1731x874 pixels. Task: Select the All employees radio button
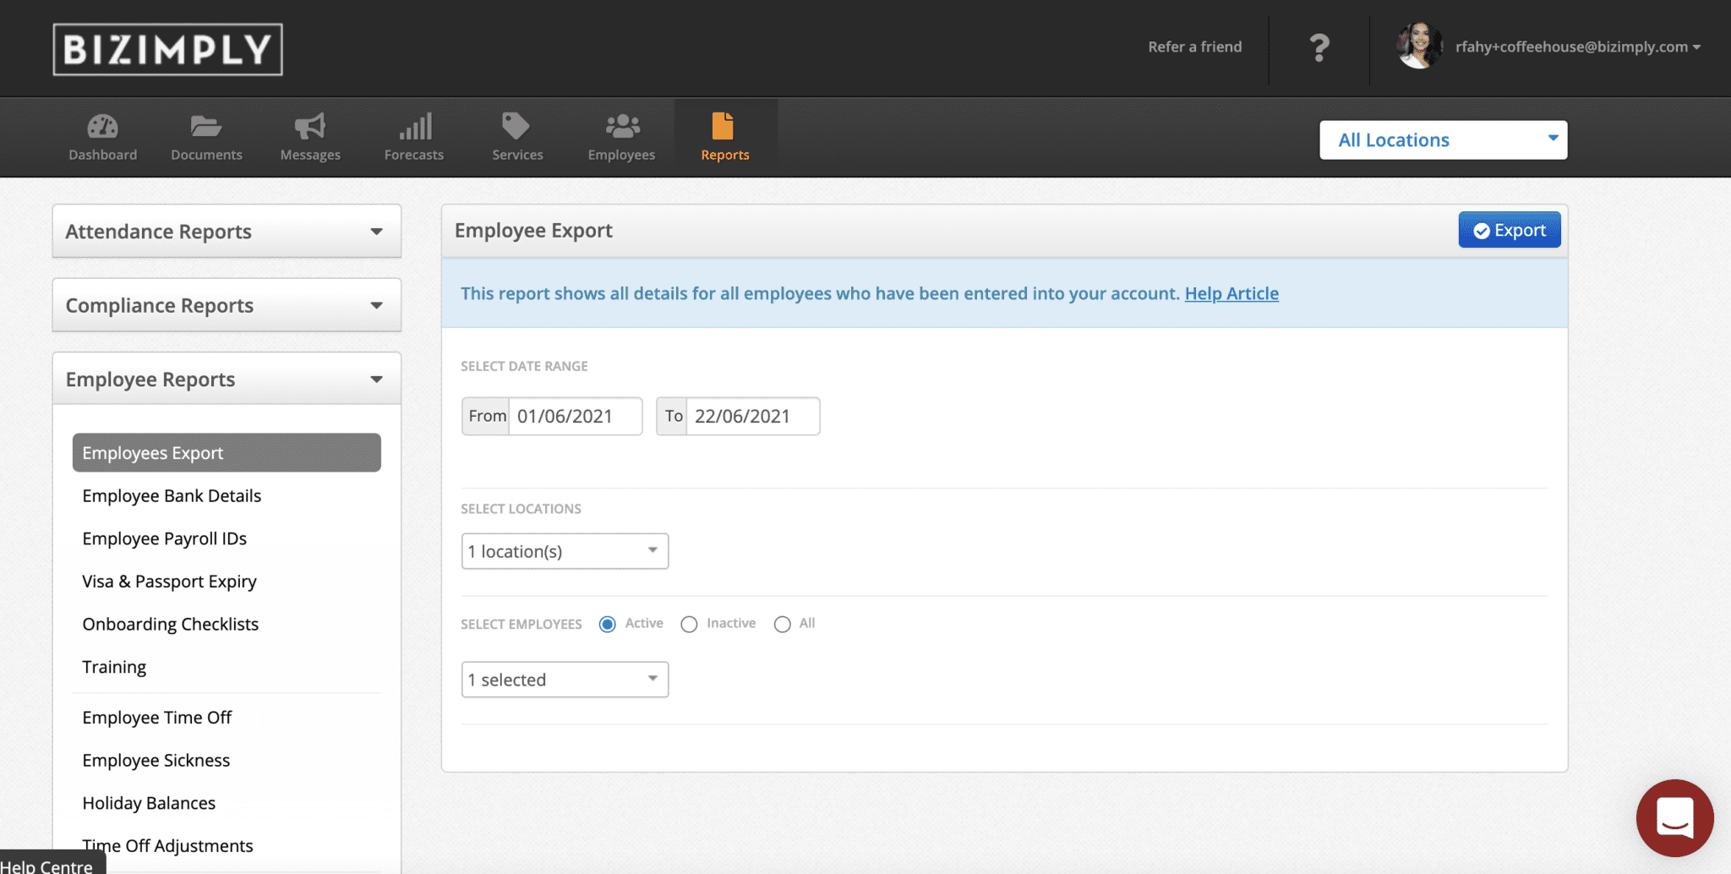(x=782, y=624)
